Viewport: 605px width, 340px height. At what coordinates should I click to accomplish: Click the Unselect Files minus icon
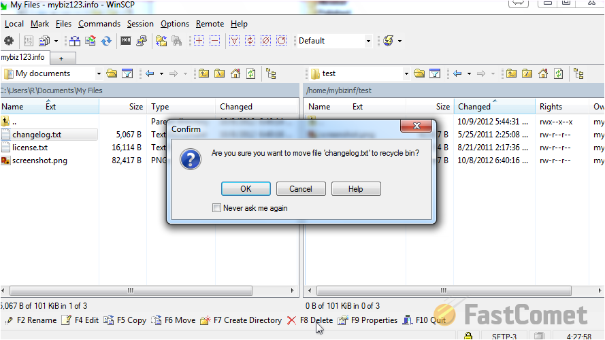215,41
